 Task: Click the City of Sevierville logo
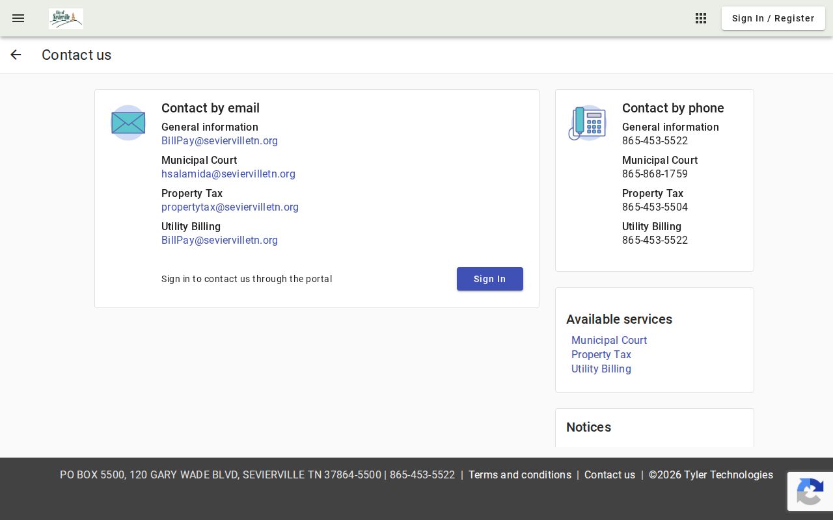tap(66, 19)
